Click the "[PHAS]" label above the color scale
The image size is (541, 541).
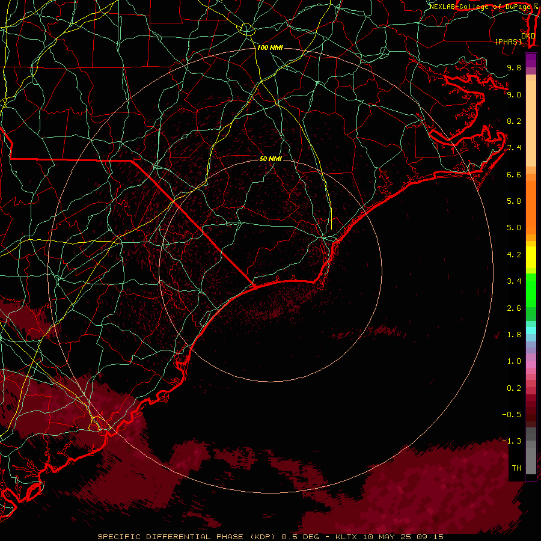click(x=508, y=41)
